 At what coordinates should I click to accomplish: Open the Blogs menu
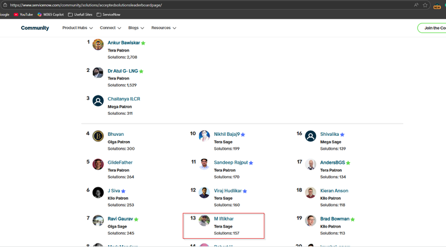(x=136, y=28)
